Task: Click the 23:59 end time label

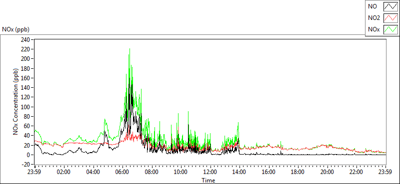Action: pos(385,172)
